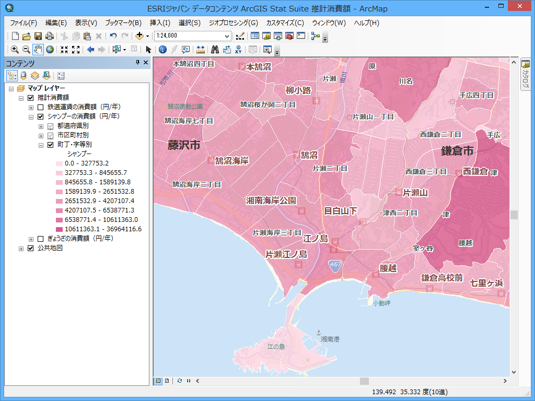The image size is (535, 401).
Task: Collapse the シャンプーの消費額 layer node
Action: tap(31, 117)
